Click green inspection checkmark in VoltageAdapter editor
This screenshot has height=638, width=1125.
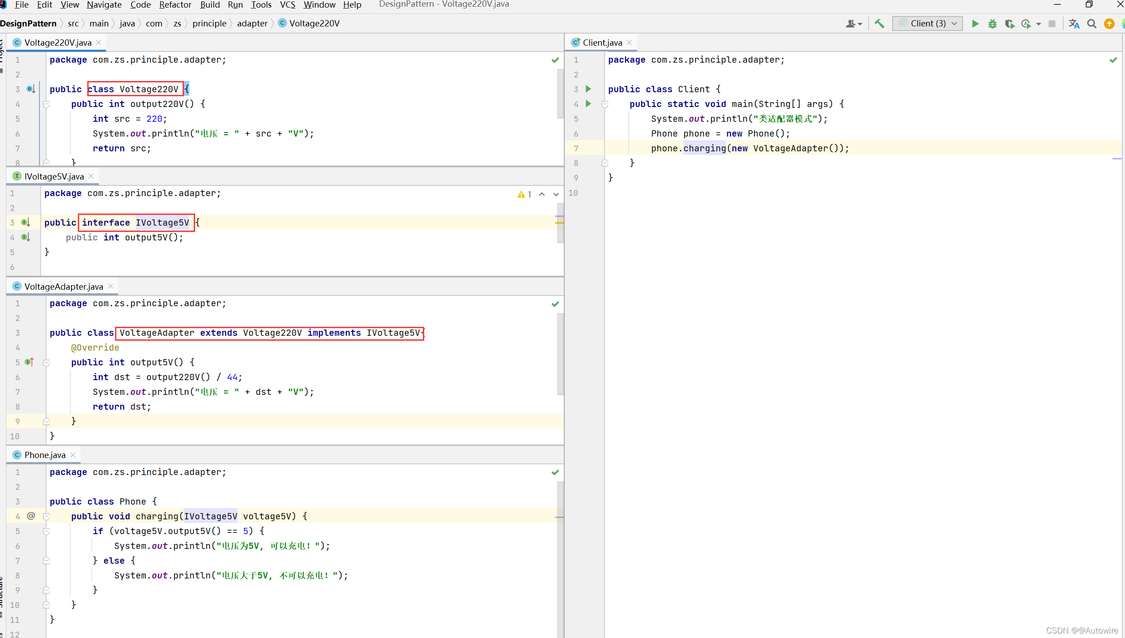pos(555,304)
